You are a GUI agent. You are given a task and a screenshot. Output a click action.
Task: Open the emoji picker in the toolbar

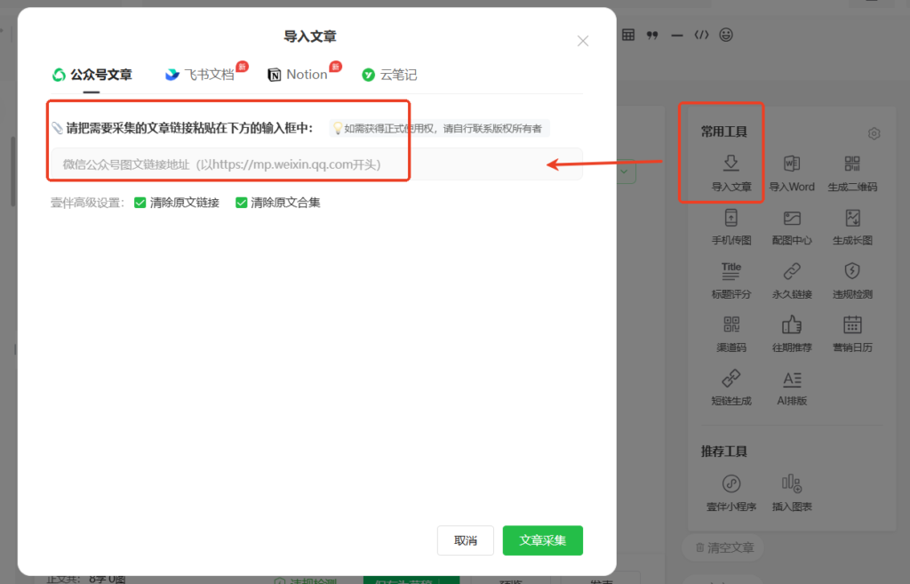[726, 35]
